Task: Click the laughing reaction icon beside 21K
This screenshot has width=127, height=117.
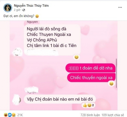Action: click(6, 115)
